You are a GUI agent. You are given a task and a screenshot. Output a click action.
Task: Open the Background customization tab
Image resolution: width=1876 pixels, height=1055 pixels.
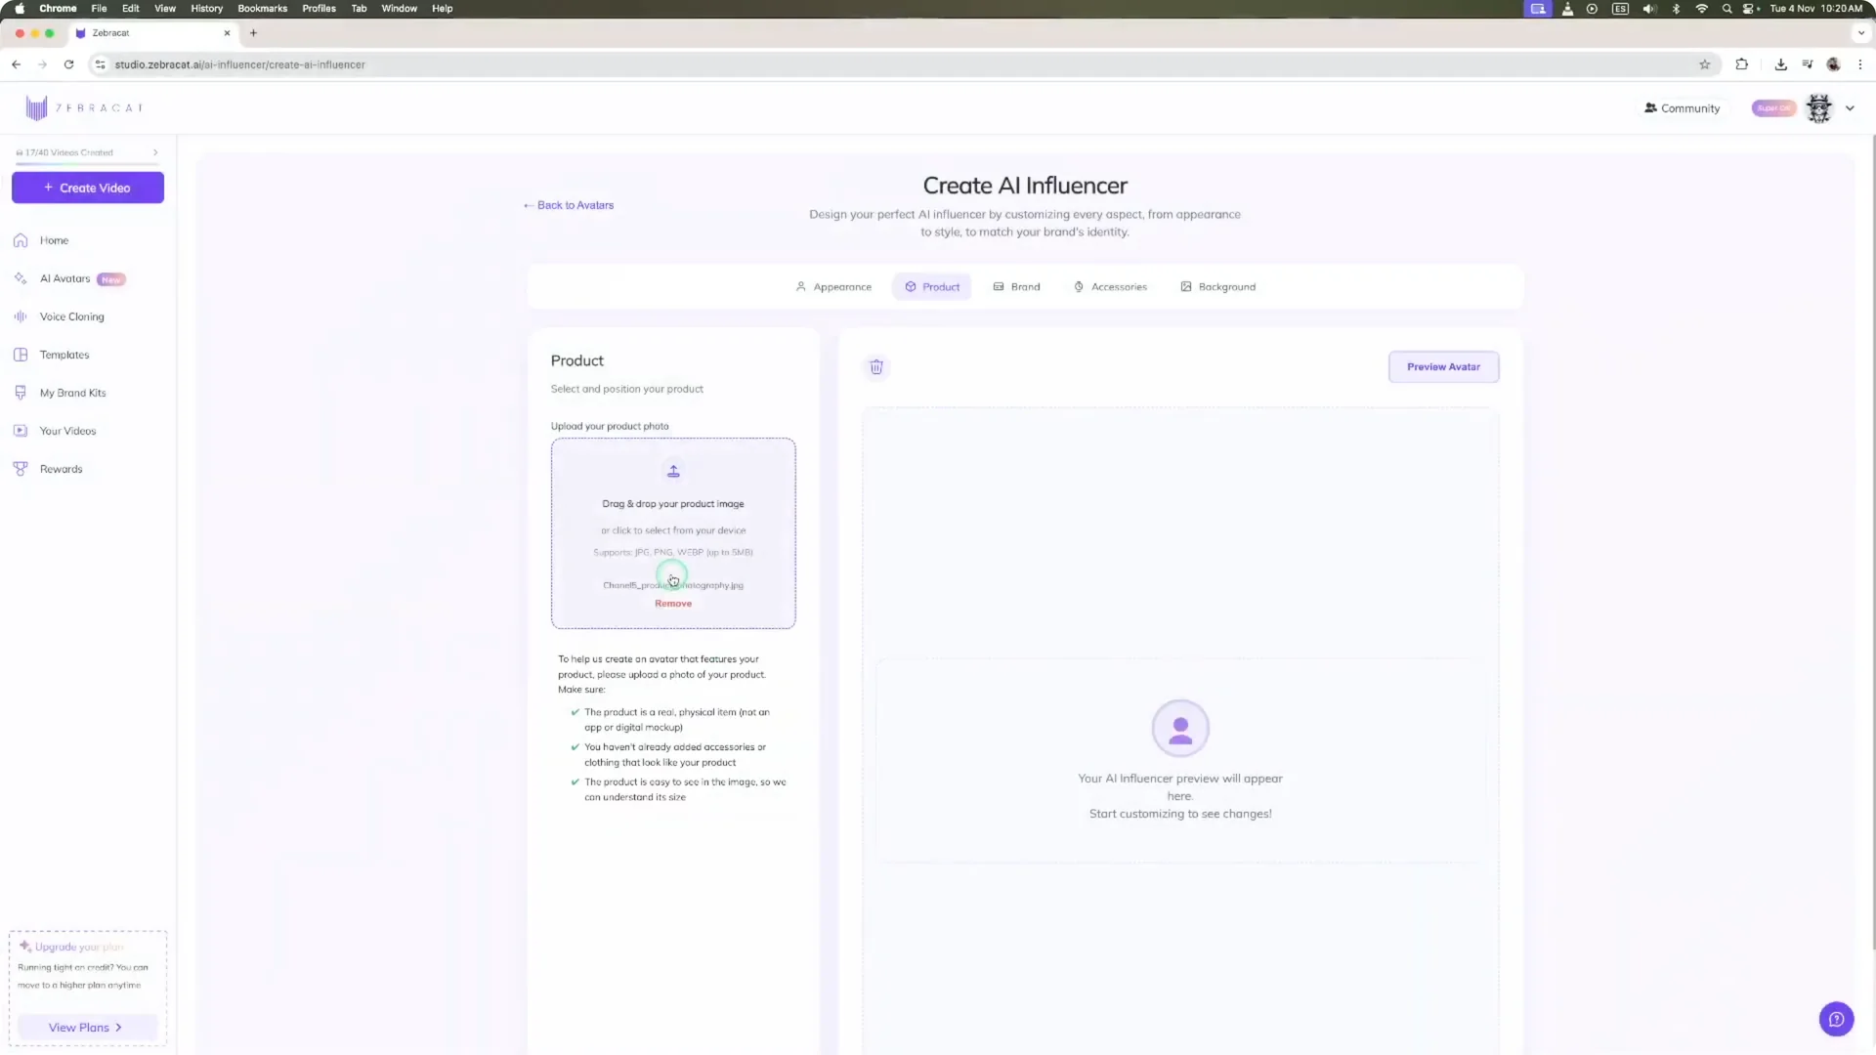1218,286
